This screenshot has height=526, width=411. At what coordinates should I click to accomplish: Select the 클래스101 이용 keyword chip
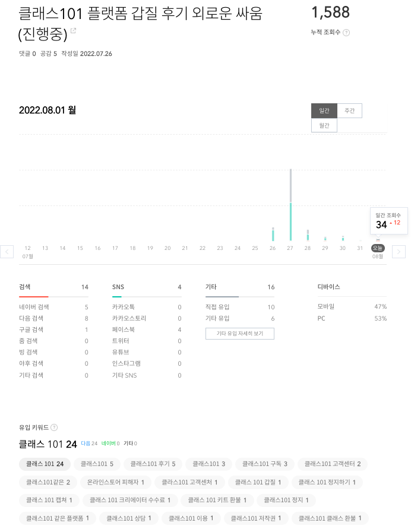click(191, 519)
